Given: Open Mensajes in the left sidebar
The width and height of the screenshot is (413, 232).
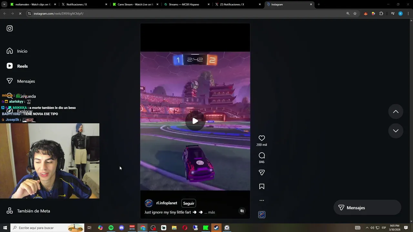Looking at the screenshot, I should point(21,81).
